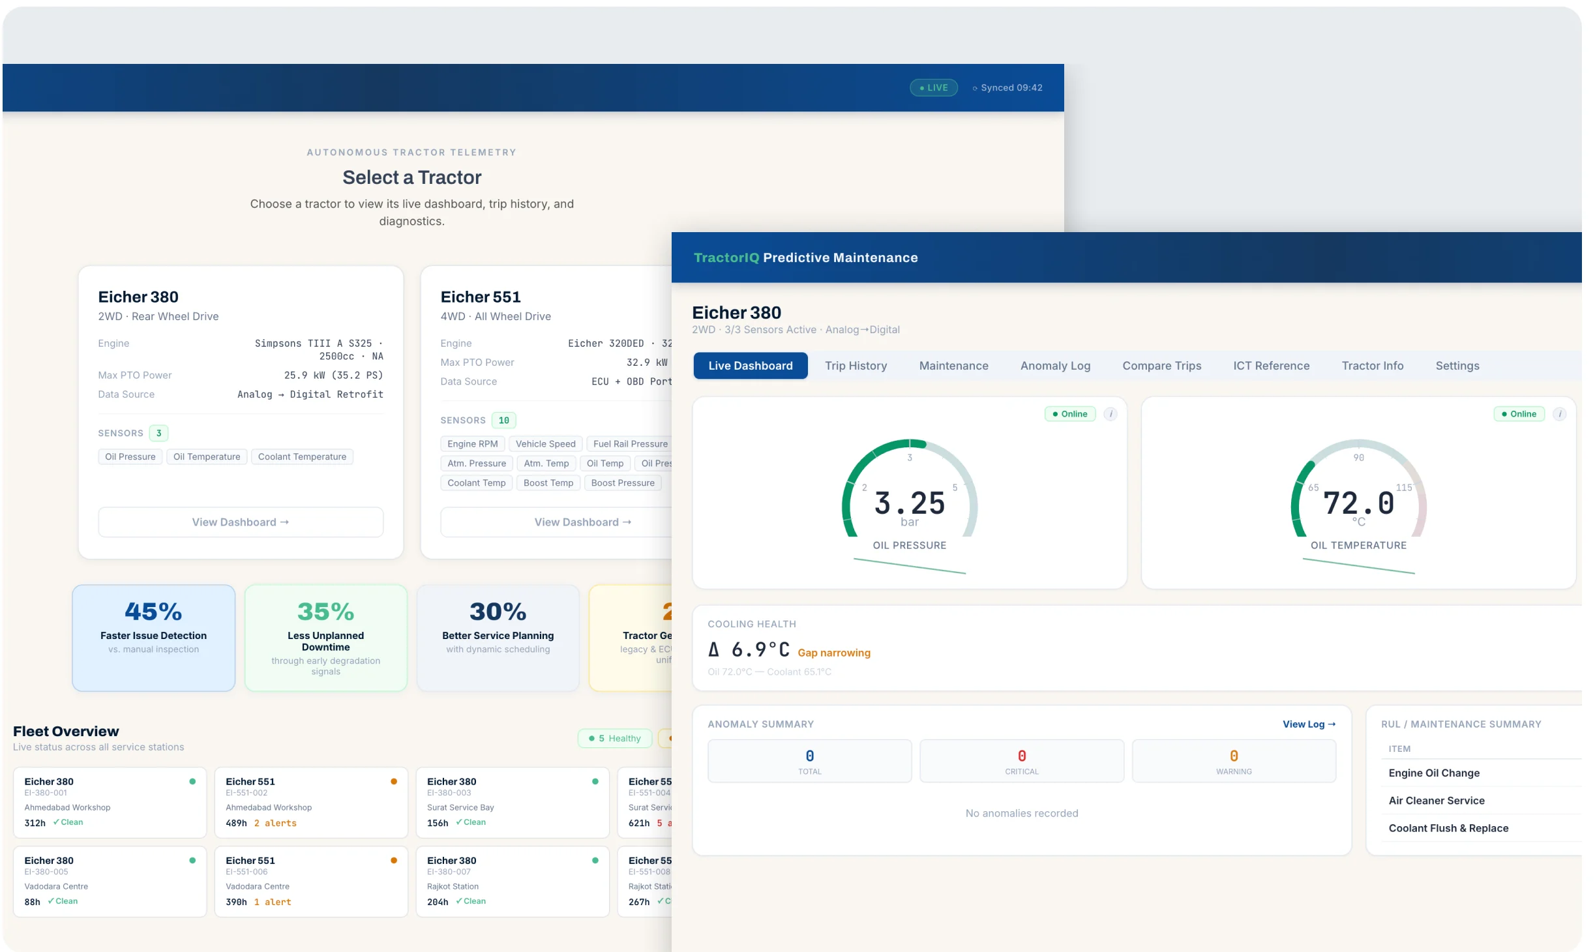This screenshot has width=1595, height=952.
Task: Click the TractorIQ Predictive Maintenance title
Action: (806, 258)
